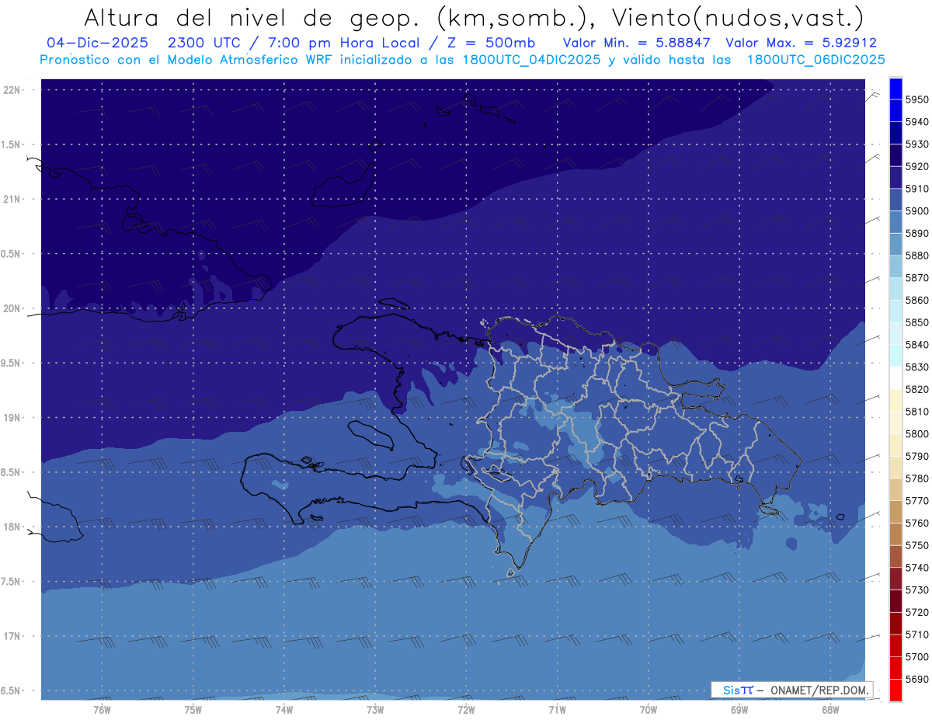This screenshot has height=720, width=932.
Task: Pick the swatch between 5910 and 5900
Action: 895,200
